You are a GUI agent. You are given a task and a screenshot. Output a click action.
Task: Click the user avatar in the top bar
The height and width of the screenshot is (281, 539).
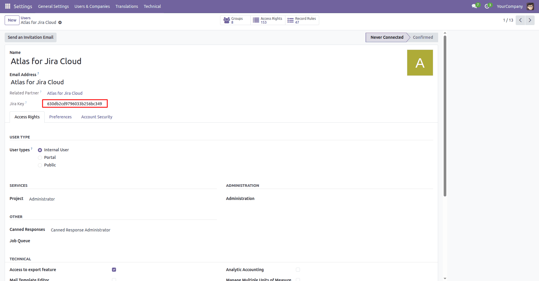coord(530,6)
